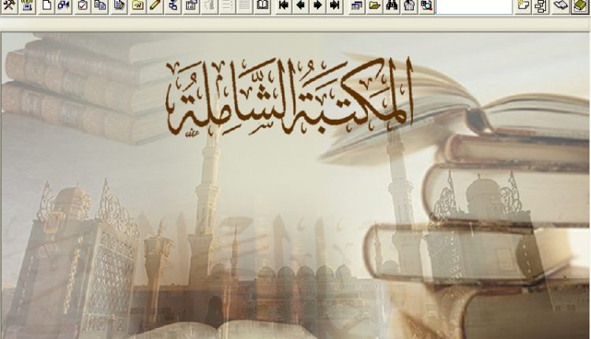The height and width of the screenshot is (339, 591).
Task: Select the pencil edit icon
Action: [155, 6]
